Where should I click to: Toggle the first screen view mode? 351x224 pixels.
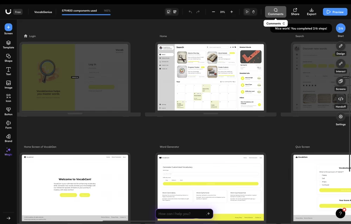tap(168, 12)
